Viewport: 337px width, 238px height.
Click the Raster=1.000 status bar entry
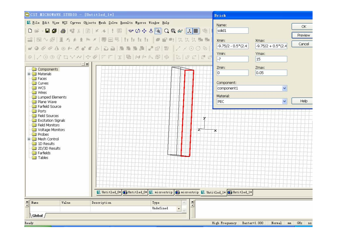point(253,223)
